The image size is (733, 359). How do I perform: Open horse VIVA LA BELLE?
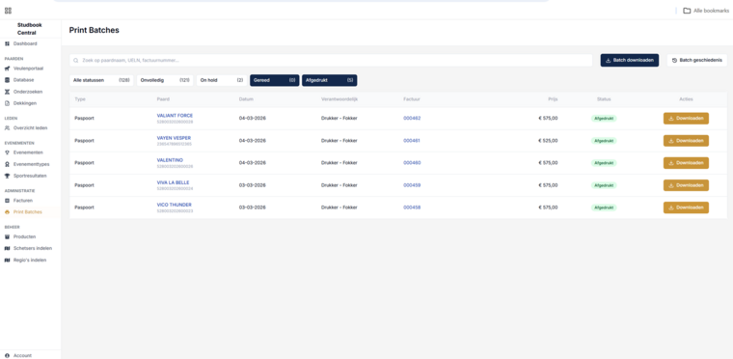click(x=173, y=182)
